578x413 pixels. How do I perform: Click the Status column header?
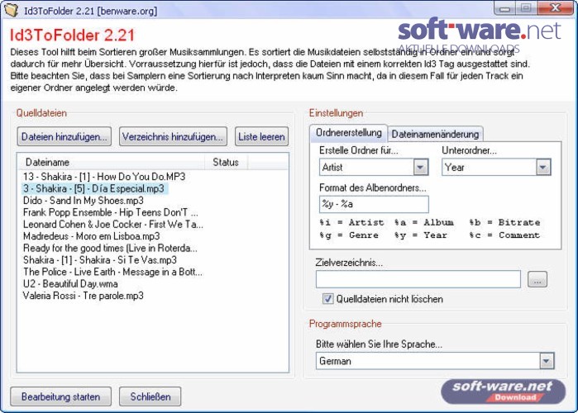(x=226, y=163)
